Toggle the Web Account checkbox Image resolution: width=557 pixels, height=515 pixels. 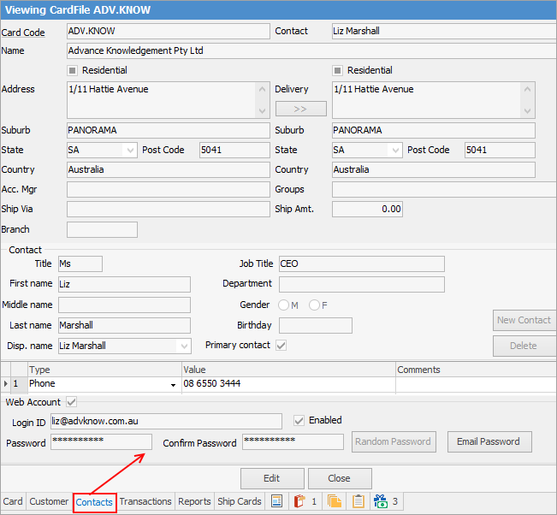point(72,402)
